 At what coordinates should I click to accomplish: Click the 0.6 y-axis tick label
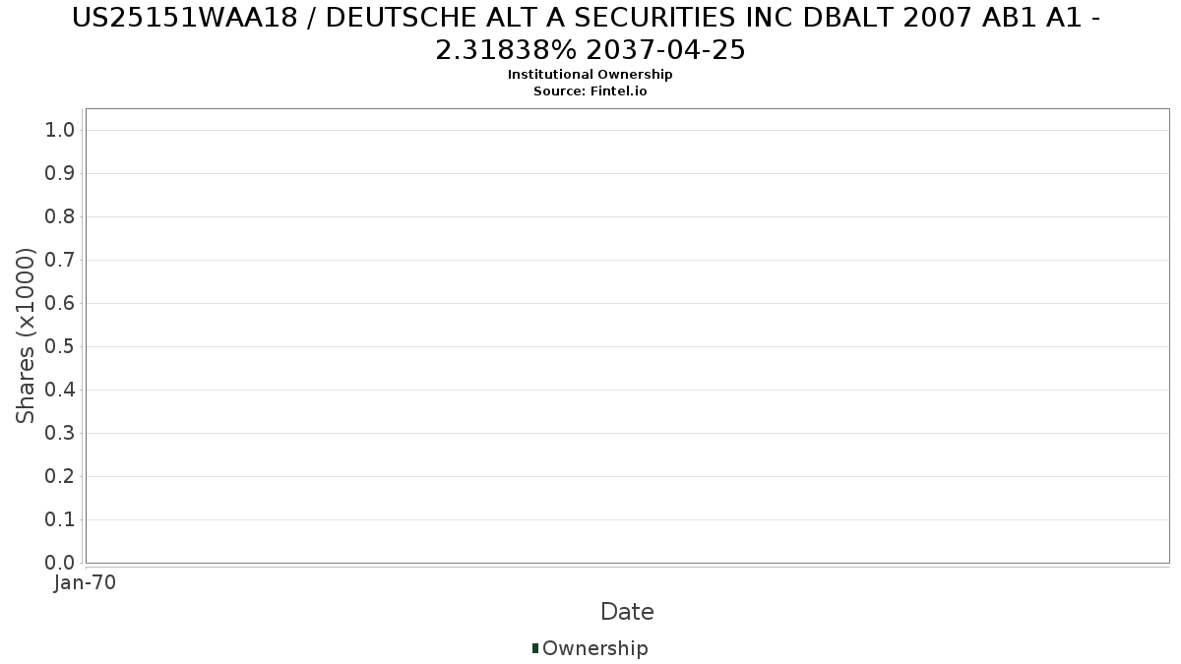point(61,304)
